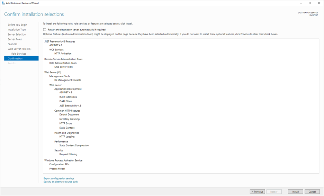This screenshot has width=324, height=196.
Task: Open the Installation Type step
Action: point(17,29)
